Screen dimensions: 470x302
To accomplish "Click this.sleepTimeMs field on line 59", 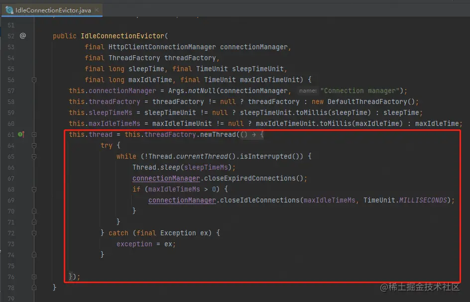I will click(x=101, y=112).
